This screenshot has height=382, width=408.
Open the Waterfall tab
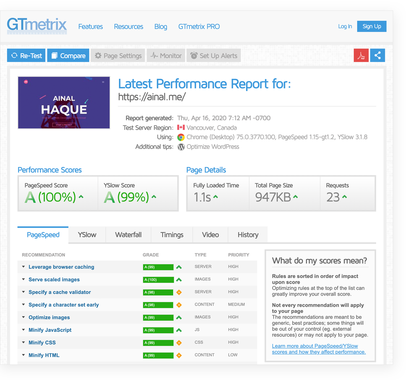128,235
